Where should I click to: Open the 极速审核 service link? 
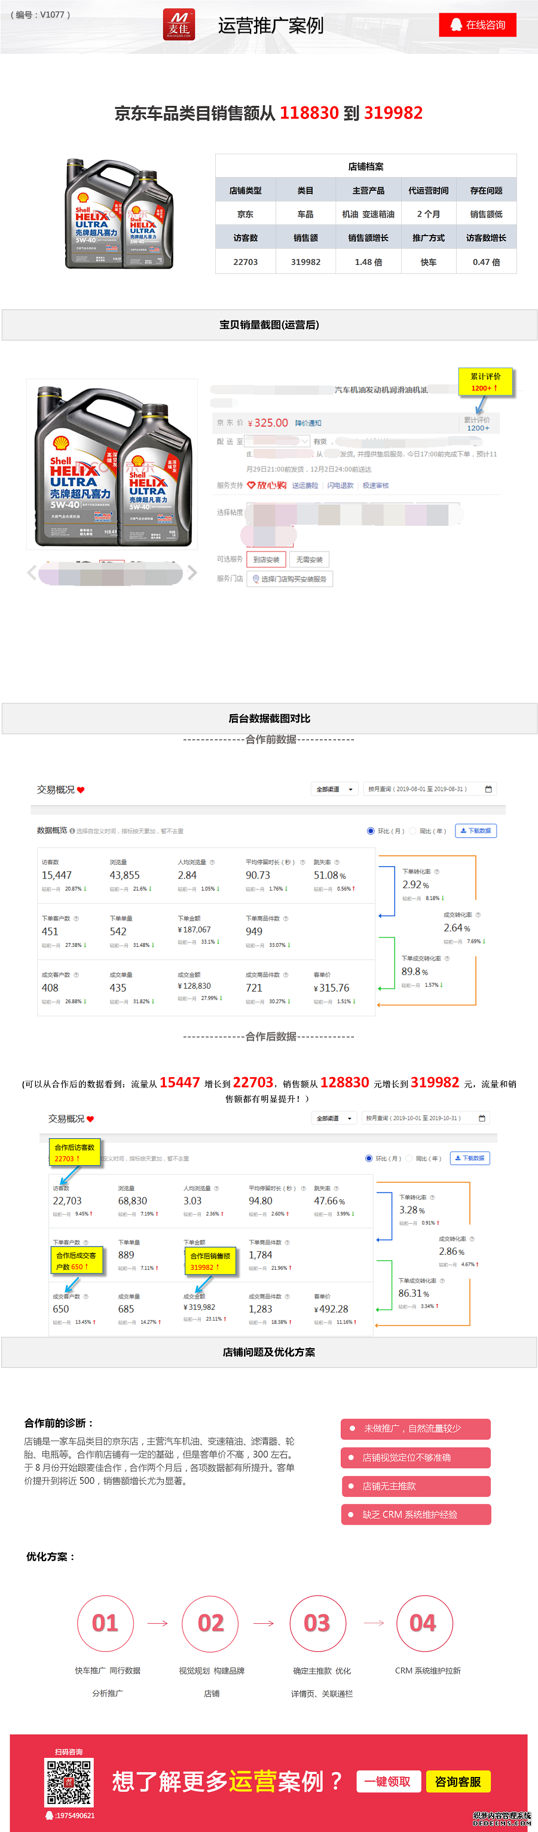pos(376,486)
